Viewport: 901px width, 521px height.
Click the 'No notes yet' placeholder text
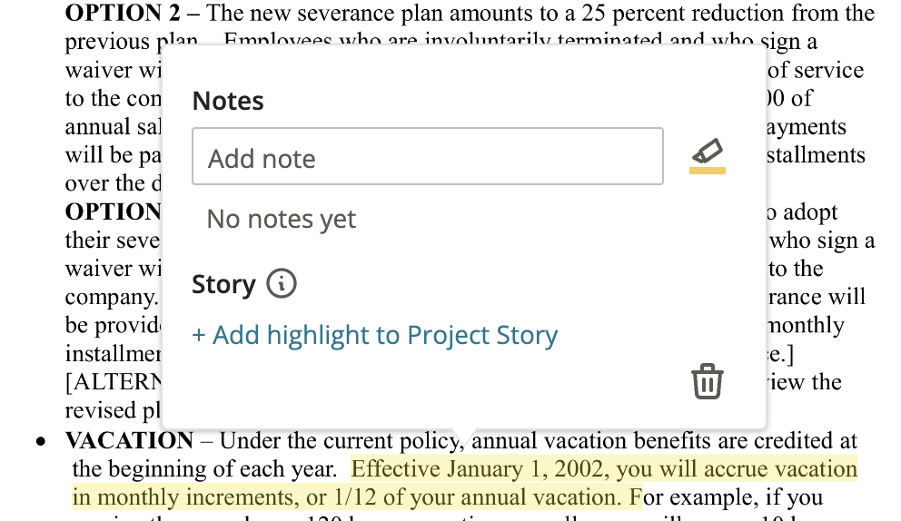tap(281, 219)
